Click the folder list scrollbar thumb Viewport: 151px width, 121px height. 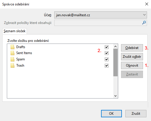115,62
